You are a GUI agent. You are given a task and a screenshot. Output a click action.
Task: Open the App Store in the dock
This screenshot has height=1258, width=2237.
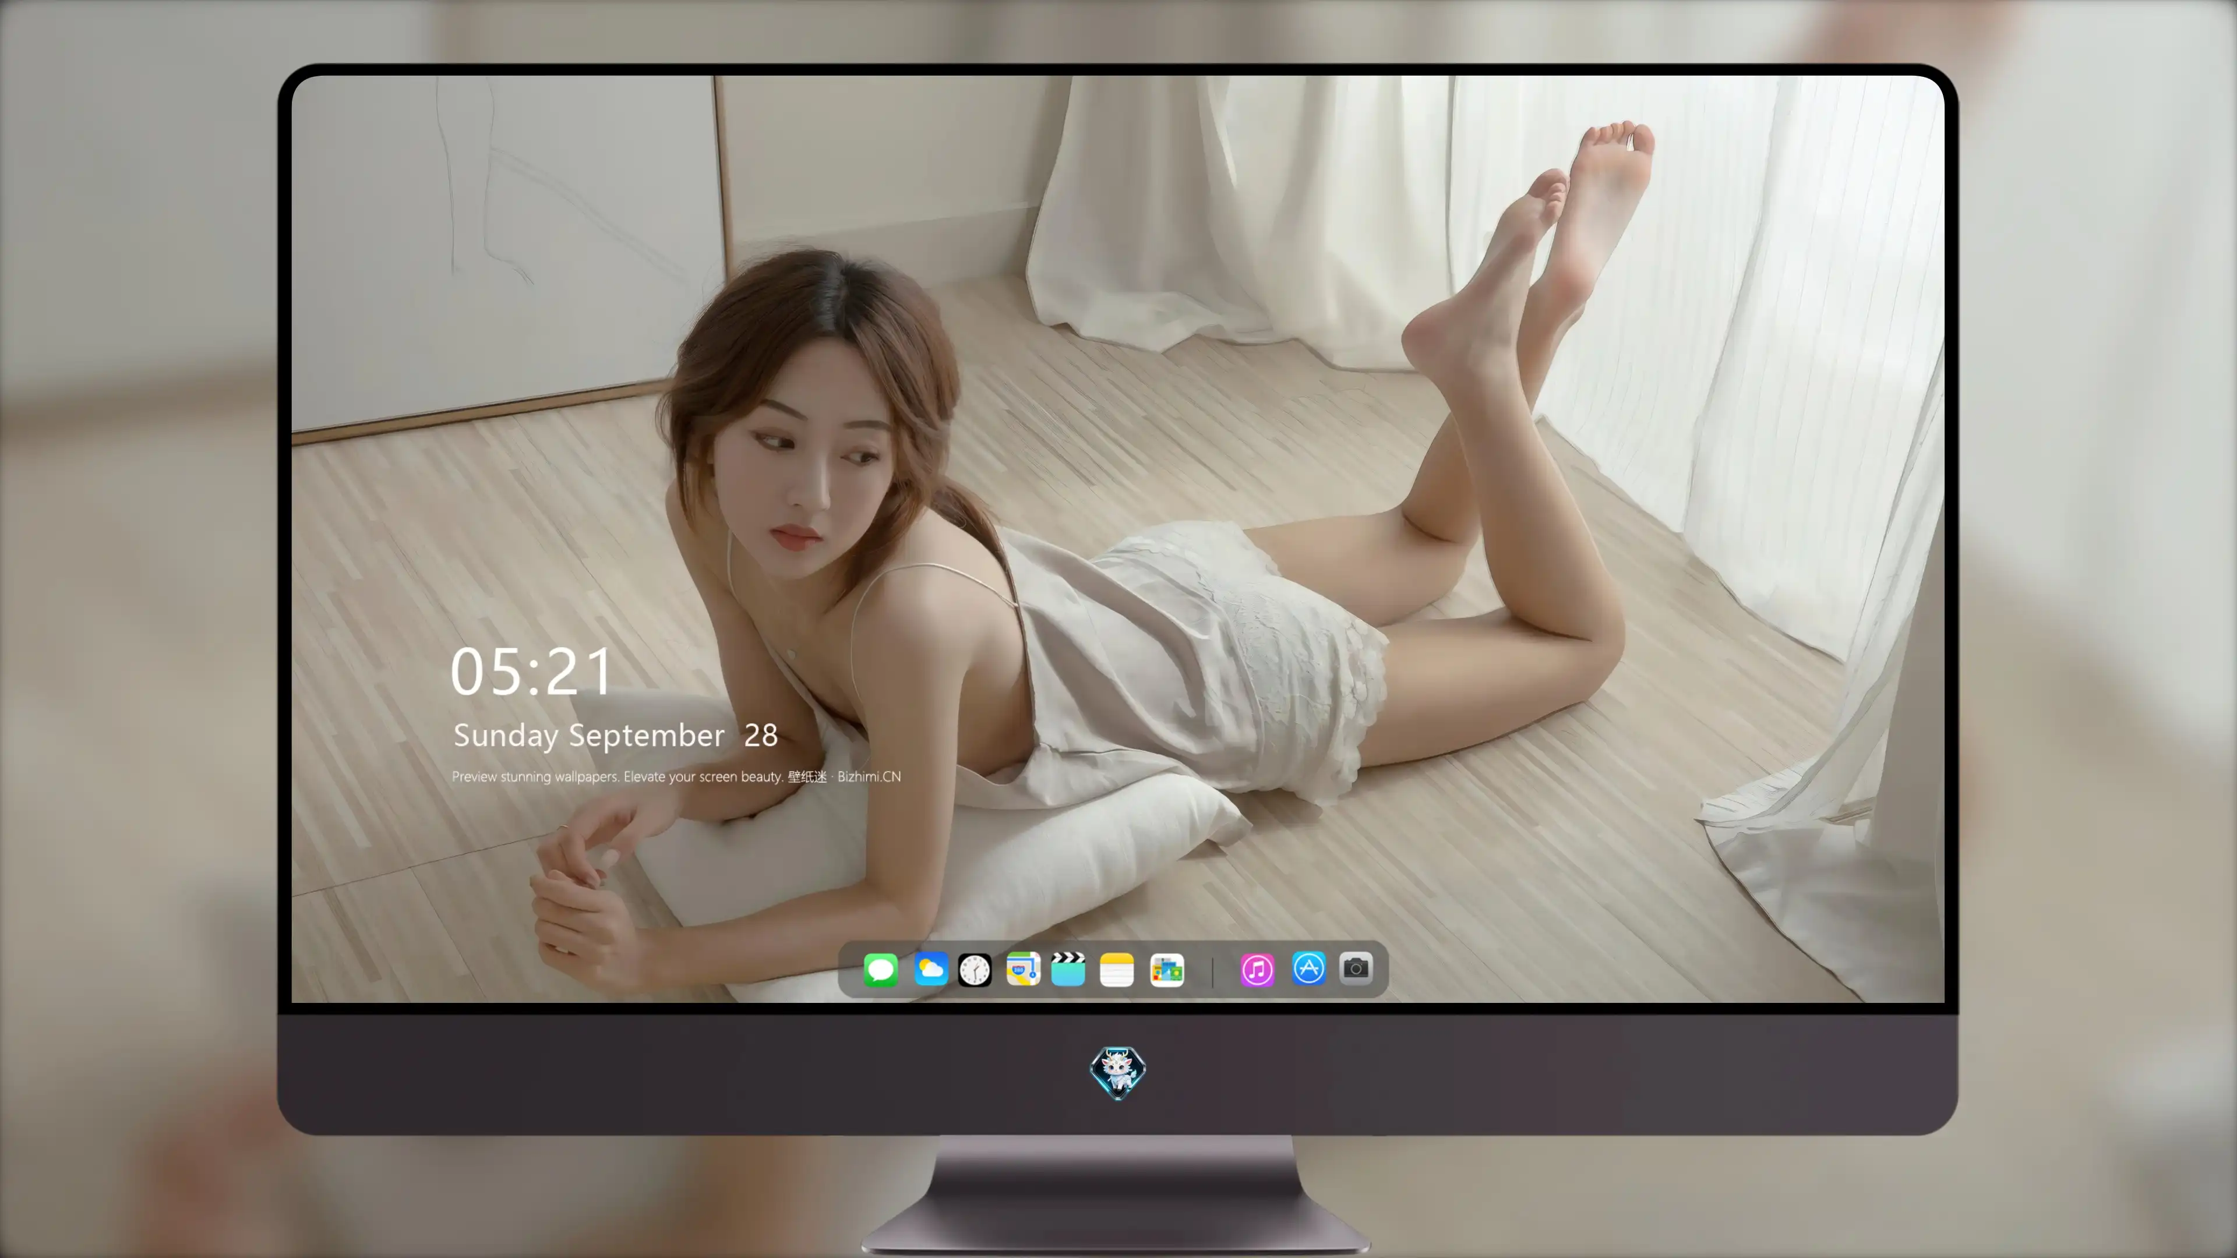click(1308, 968)
